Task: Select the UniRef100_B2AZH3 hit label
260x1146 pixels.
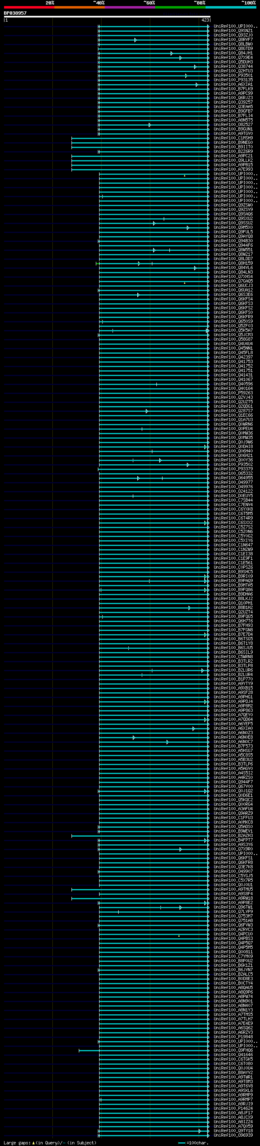Action: click(233, 836)
